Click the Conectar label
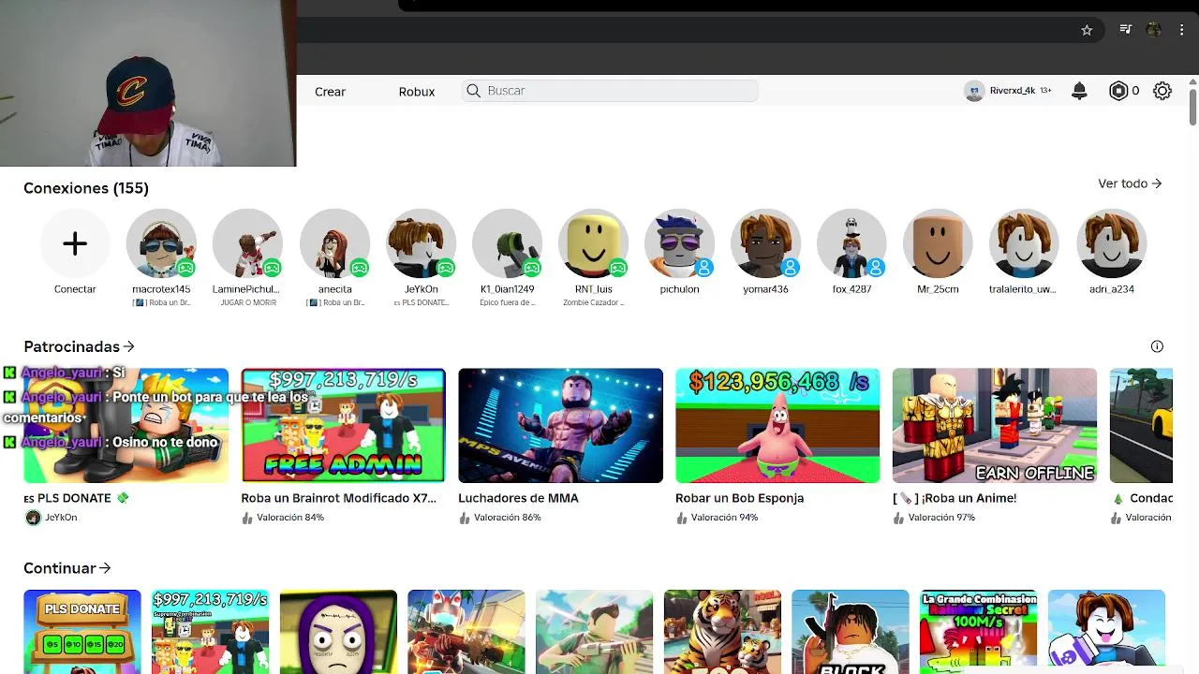The width and height of the screenshot is (1199, 674). tap(75, 289)
